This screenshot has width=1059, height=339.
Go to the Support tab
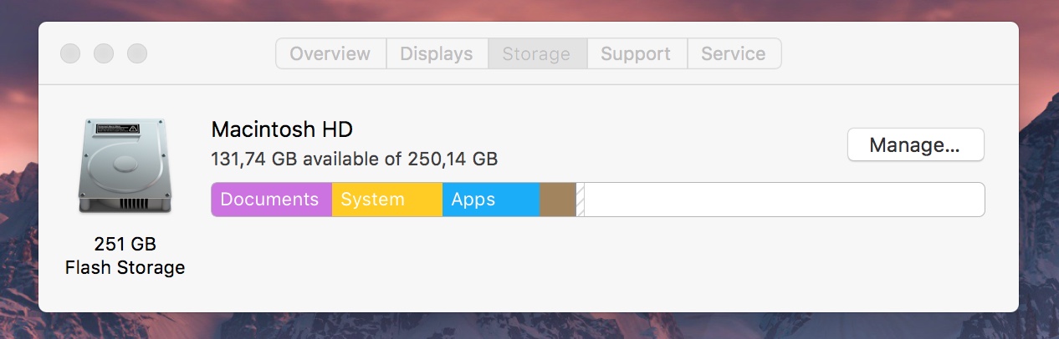(x=637, y=53)
